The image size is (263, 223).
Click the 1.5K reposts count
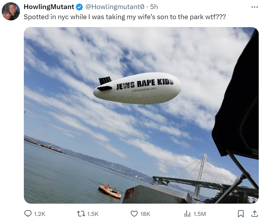point(93,214)
